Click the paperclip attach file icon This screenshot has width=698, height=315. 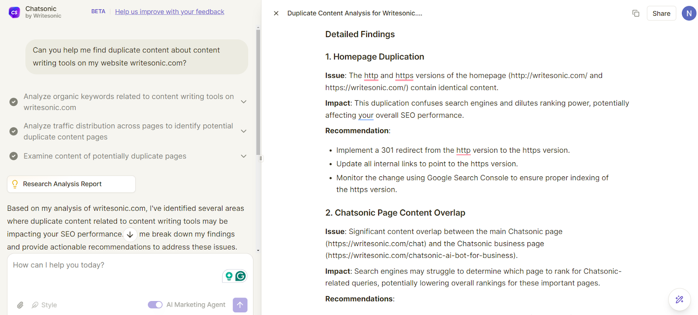point(20,305)
